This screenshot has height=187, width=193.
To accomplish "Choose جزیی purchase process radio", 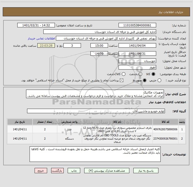I will (159, 80).
